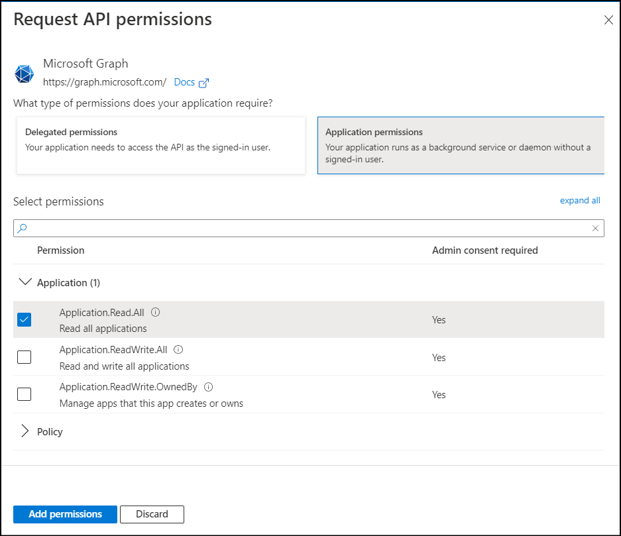Click the Add permissions button

point(64,513)
